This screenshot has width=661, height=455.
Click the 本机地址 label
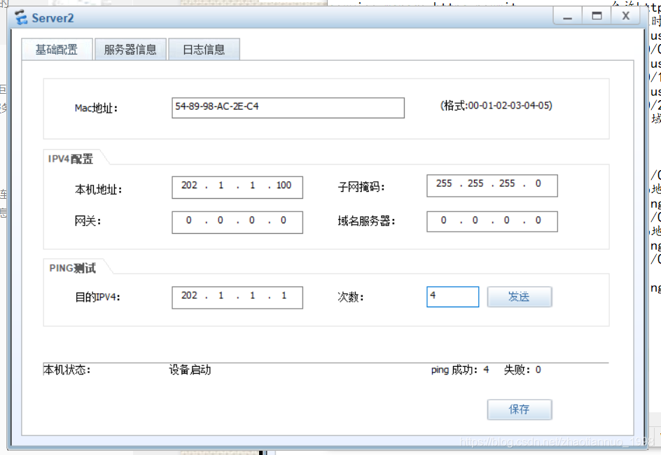[98, 190]
